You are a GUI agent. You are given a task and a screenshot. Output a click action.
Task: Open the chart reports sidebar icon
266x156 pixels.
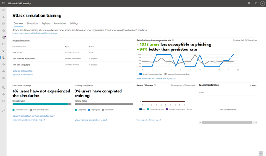point(3,44)
